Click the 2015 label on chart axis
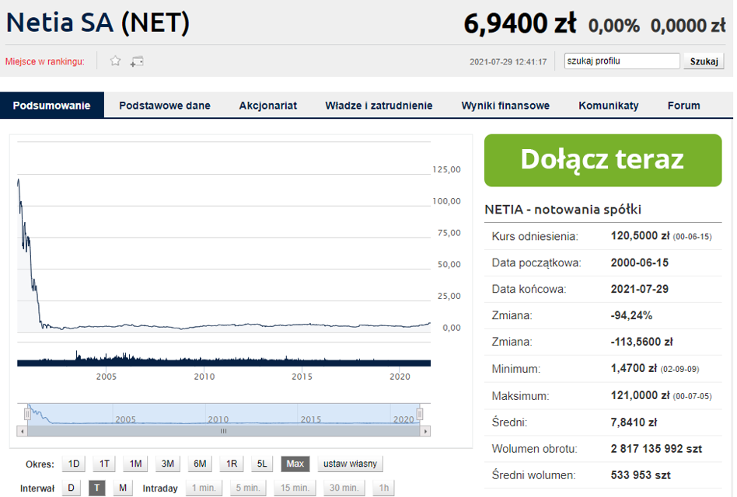The height and width of the screenshot is (497, 737). coord(302,377)
